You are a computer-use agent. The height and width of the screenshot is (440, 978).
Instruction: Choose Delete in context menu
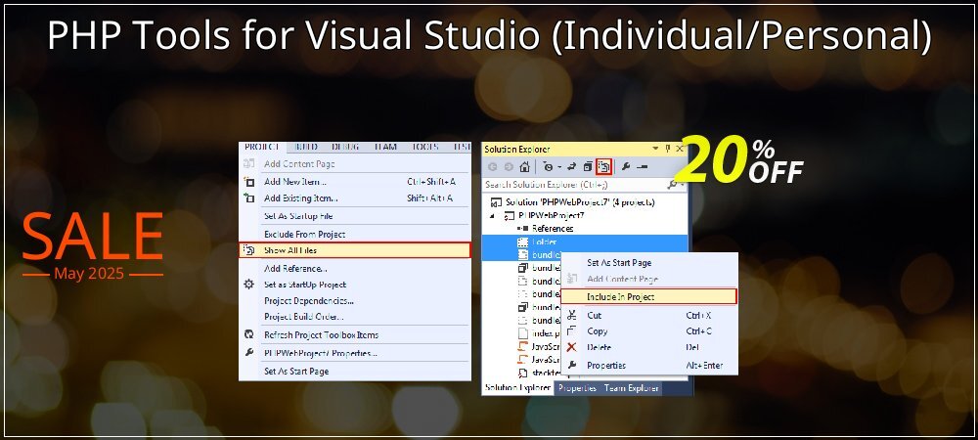[x=649, y=347]
